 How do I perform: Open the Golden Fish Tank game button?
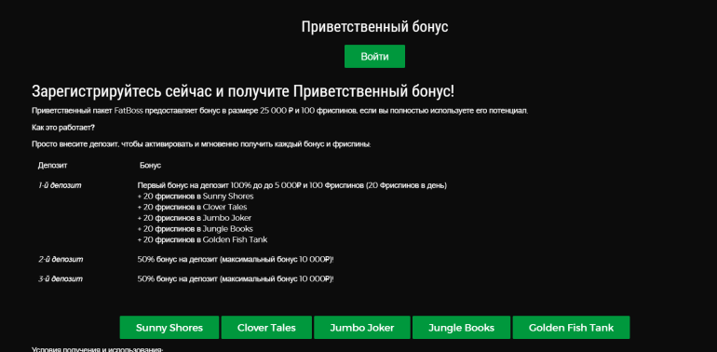tap(571, 327)
